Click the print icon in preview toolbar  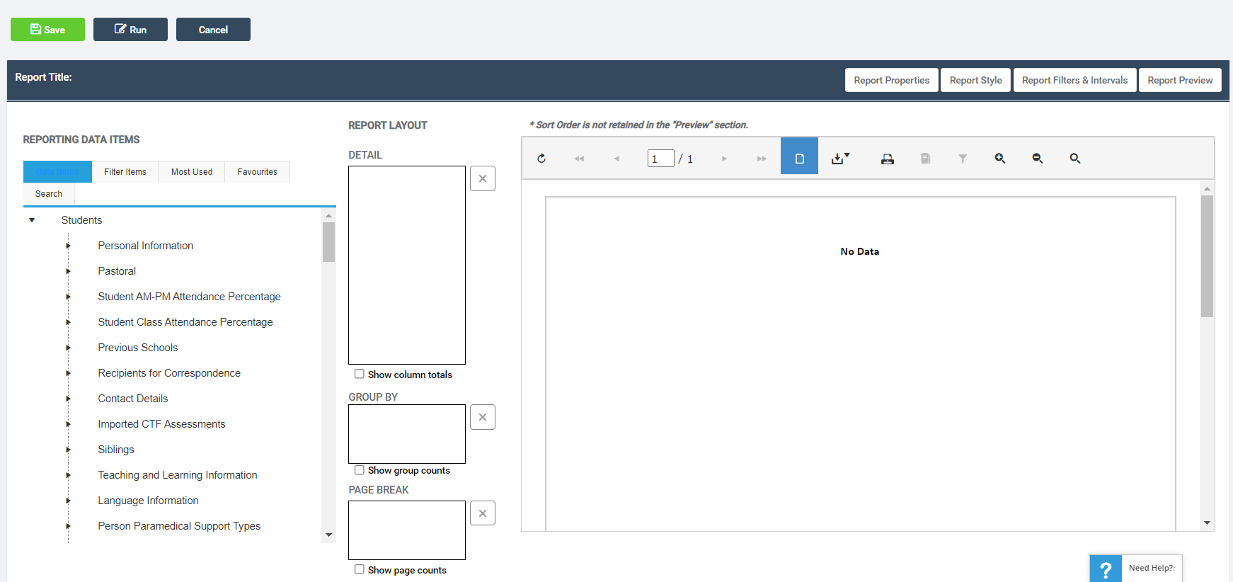[x=887, y=159]
